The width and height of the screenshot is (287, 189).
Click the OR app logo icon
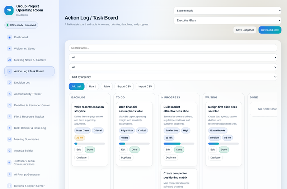point(9,10)
